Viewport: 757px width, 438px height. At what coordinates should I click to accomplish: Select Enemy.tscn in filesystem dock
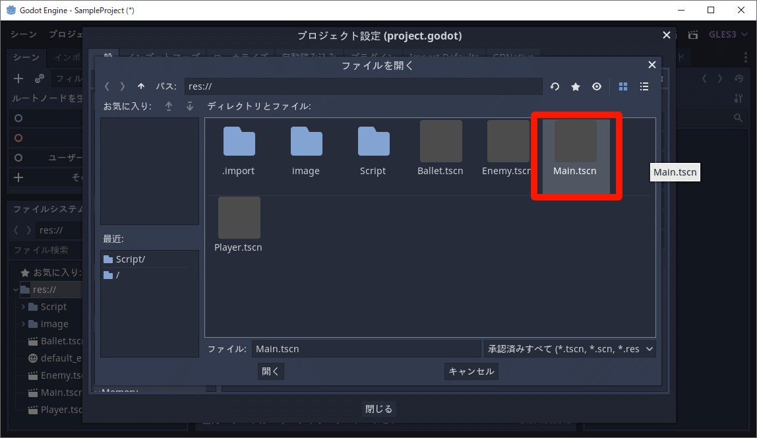point(55,376)
